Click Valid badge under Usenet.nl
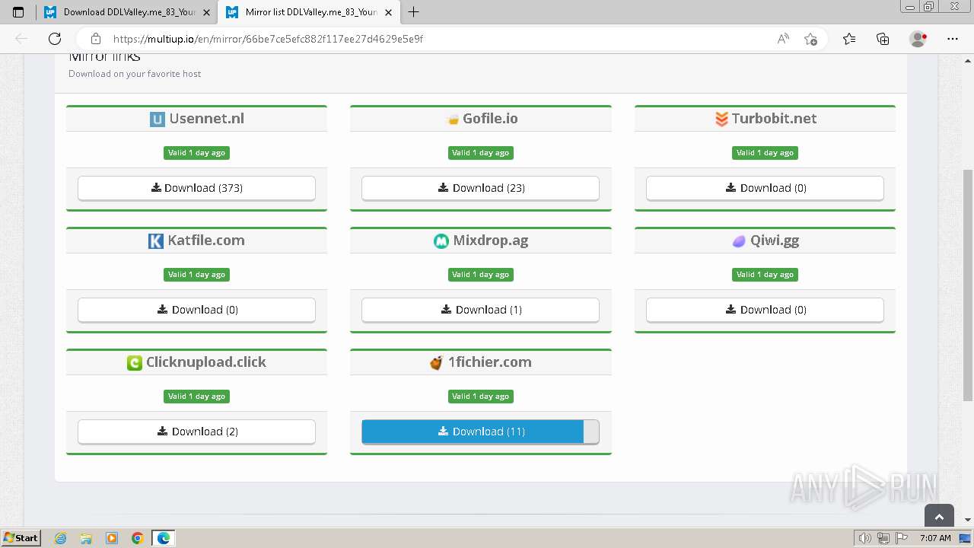The height and width of the screenshot is (548, 974). 196,153
